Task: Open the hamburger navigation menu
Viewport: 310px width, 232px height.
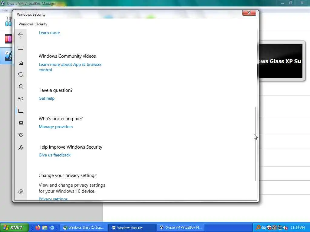Action: [x=21, y=48]
